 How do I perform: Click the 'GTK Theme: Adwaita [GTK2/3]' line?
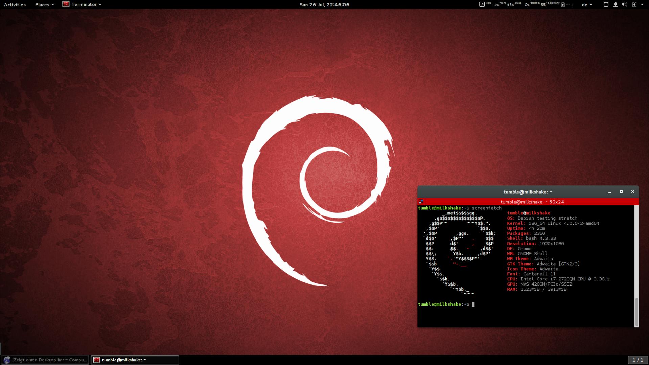[543, 264]
